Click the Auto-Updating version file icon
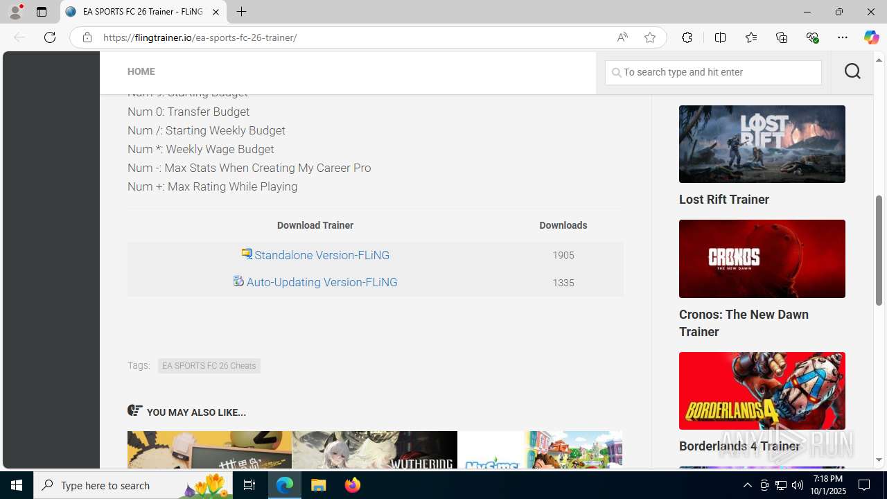887x499 pixels. click(x=238, y=281)
